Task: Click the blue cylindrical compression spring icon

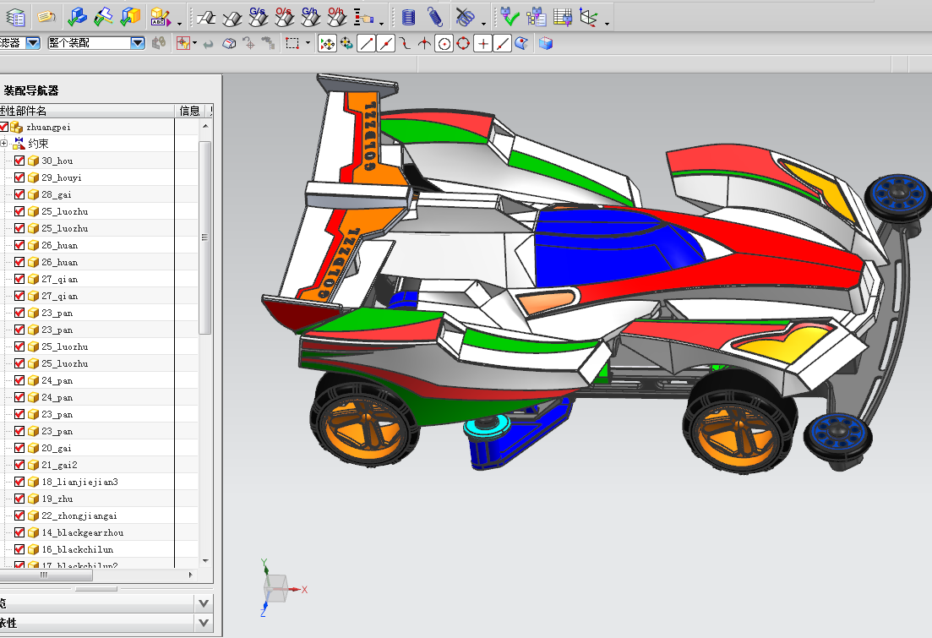Action: (408, 17)
